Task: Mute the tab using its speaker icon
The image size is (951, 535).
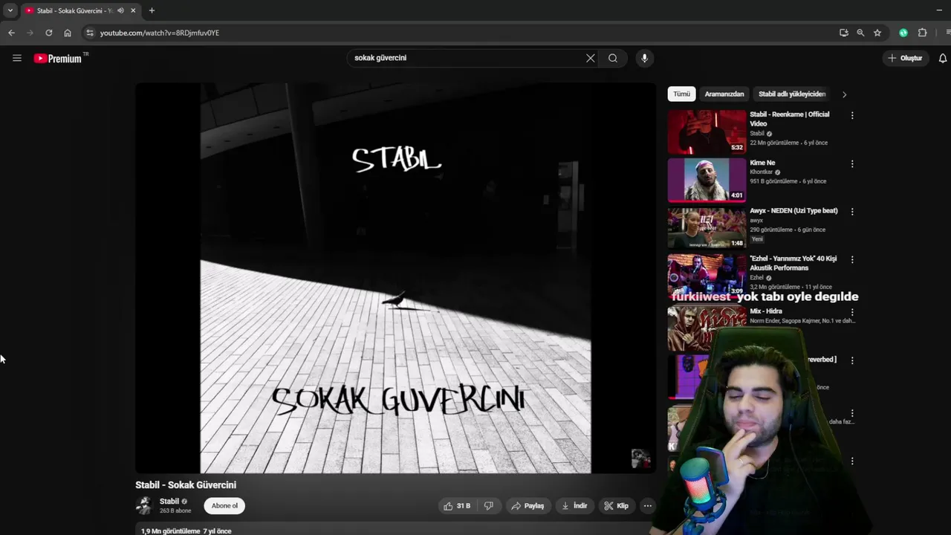Action: pos(120,10)
